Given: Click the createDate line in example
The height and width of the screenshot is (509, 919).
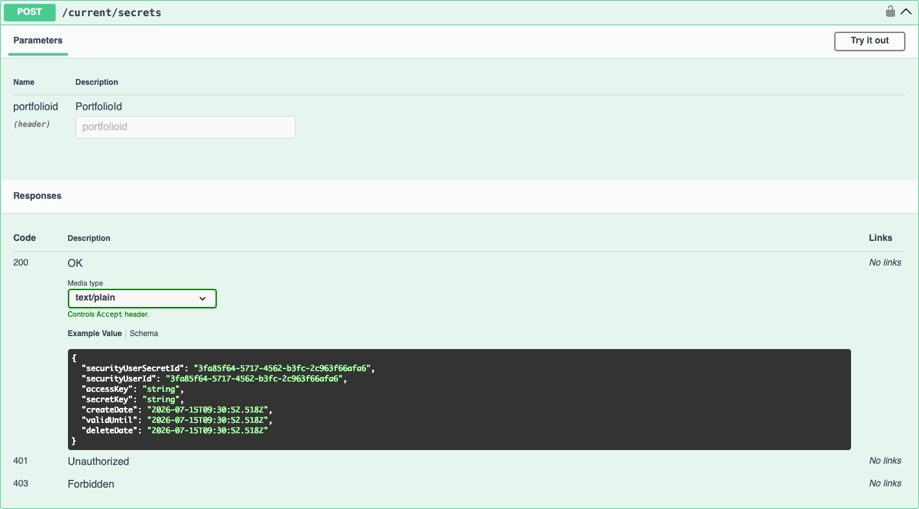Looking at the screenshot, I should [177, 410].
